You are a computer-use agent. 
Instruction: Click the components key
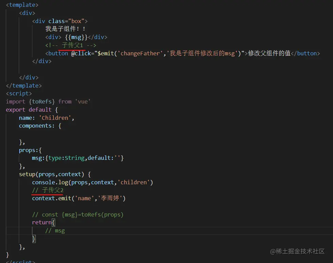(35, 126)
